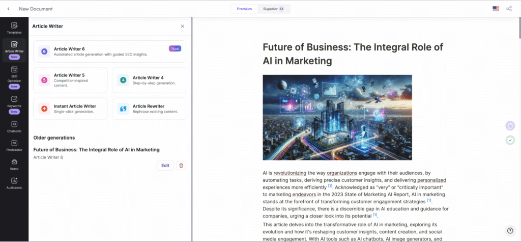Click Edit on the older generation
Screen dimensions: 521x242
click(x=165, y=166)
